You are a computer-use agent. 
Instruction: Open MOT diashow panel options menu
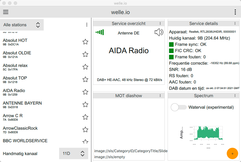click(160, 96)
